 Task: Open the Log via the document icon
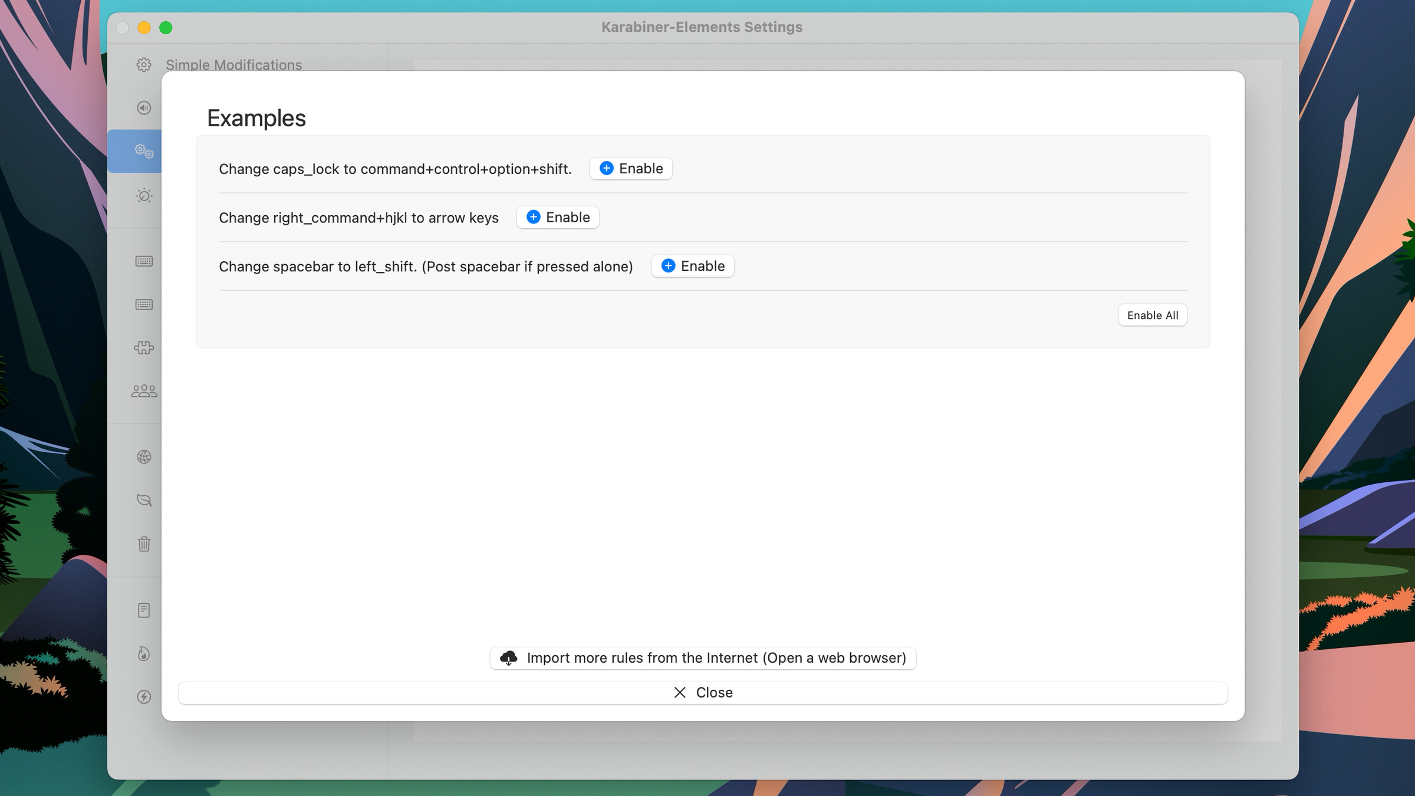click(x=143, y=610)
